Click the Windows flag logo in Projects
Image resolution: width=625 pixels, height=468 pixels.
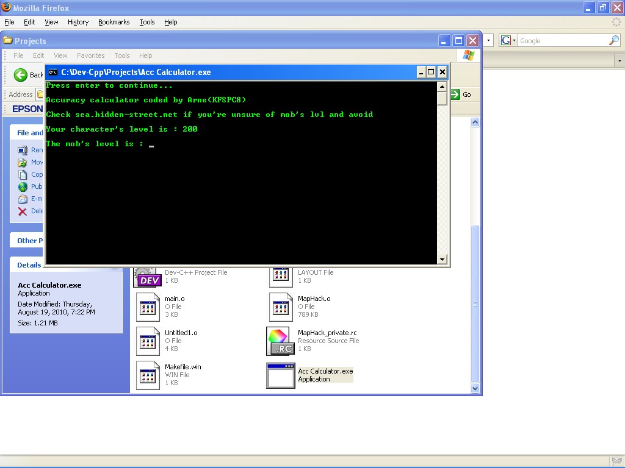(469, 55)
